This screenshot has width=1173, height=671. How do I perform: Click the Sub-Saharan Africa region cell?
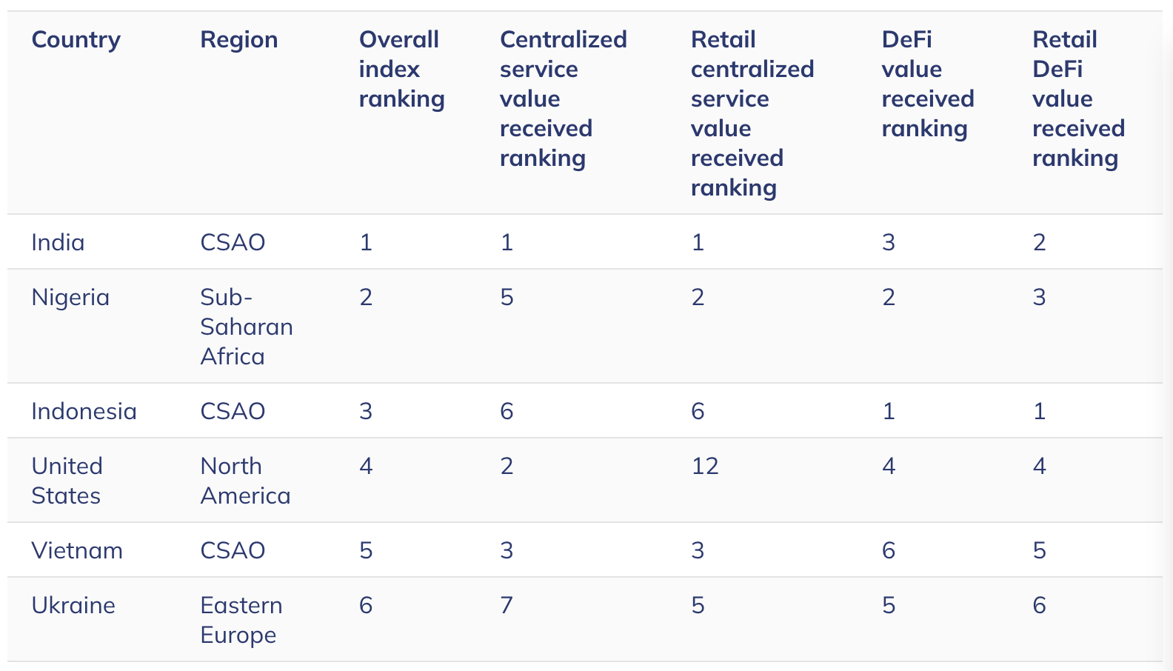pyautogui.click(x=246, y=327)
